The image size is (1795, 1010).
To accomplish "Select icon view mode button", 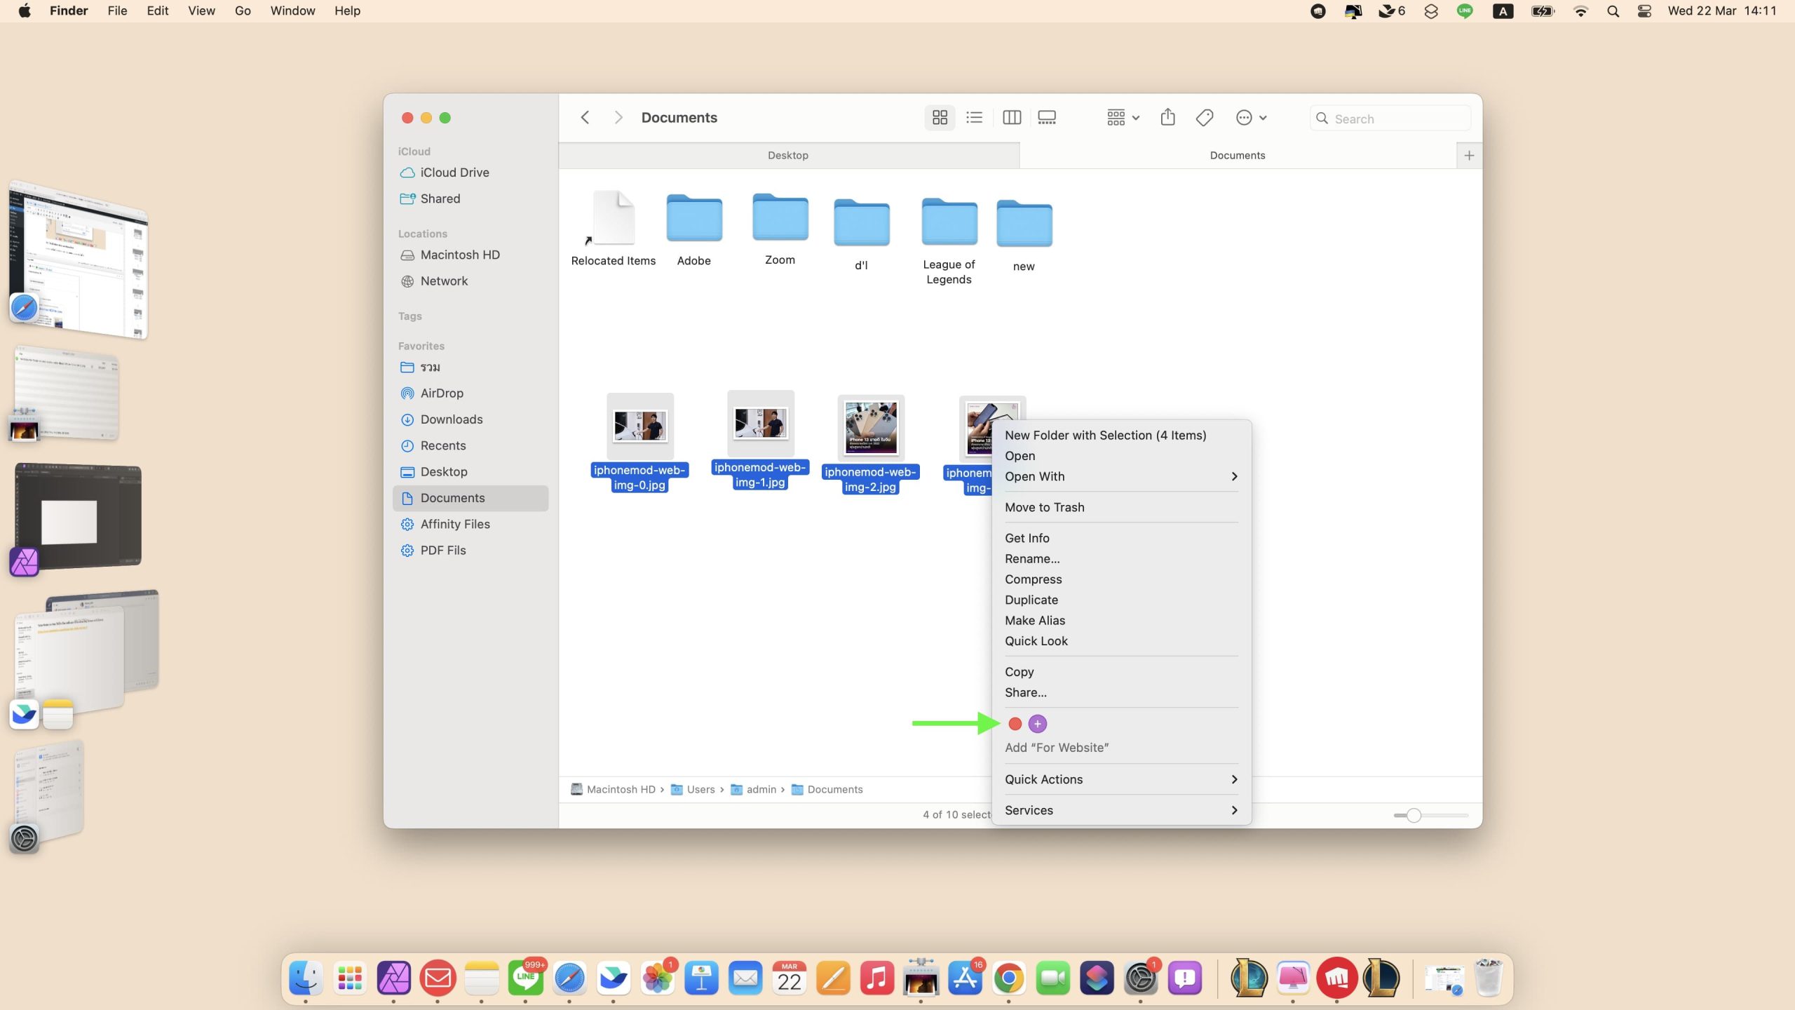I will tap(940, 118).
